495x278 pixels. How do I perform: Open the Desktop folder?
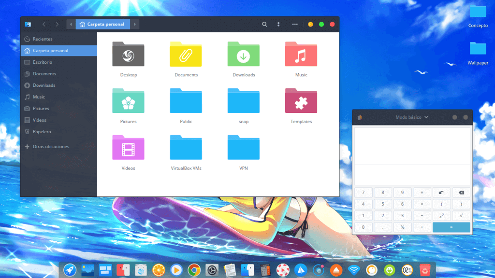(128, 54)
